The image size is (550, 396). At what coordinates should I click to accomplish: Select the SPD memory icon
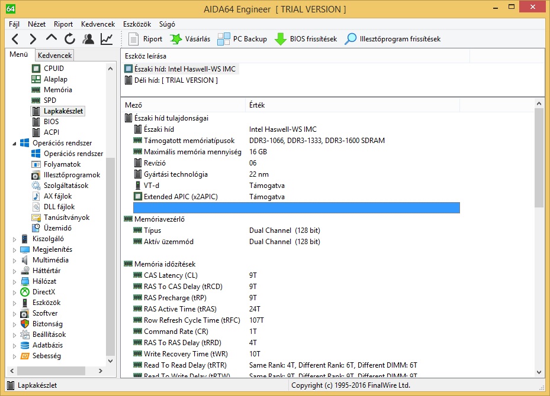[x=36, y=100]
